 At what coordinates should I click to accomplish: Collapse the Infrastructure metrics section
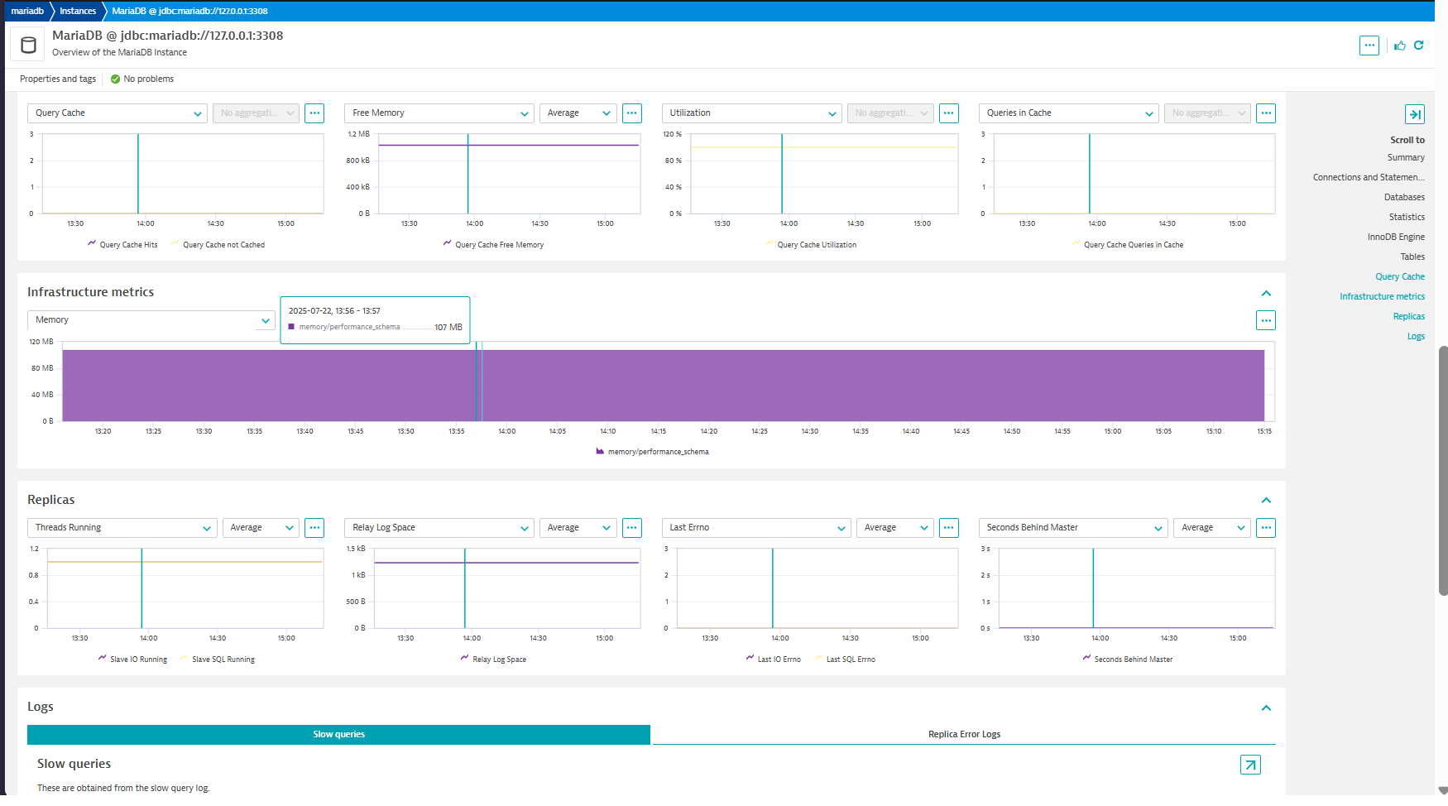(1266, 293)
